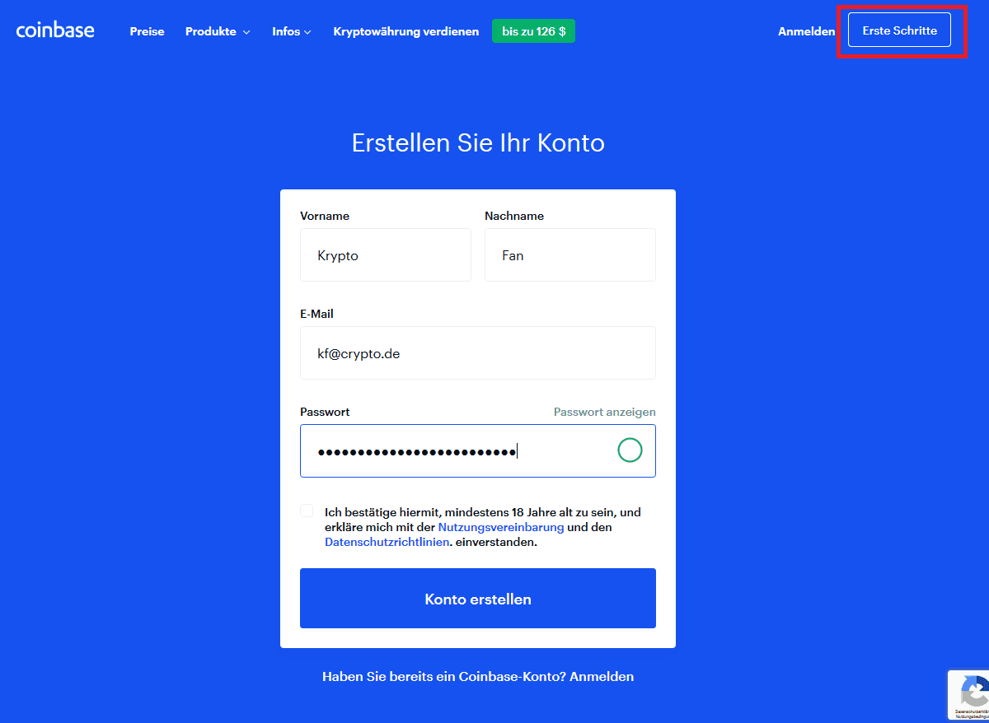Open the Nutzungsvereinbarung link
The height and width of the screenshot is (723, 989).
coord(501,527)
